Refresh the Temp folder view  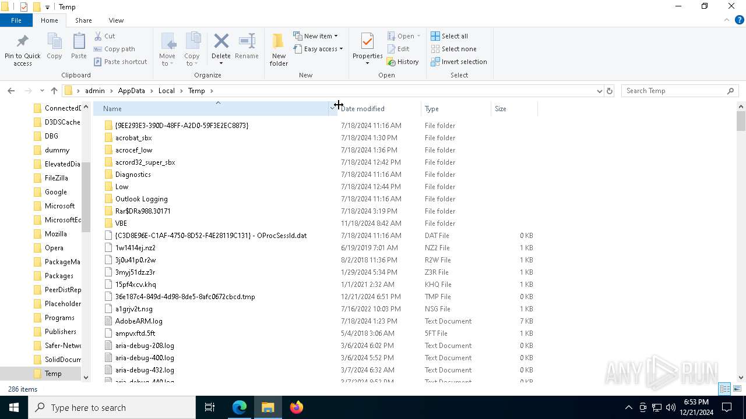tap(610, 91)
